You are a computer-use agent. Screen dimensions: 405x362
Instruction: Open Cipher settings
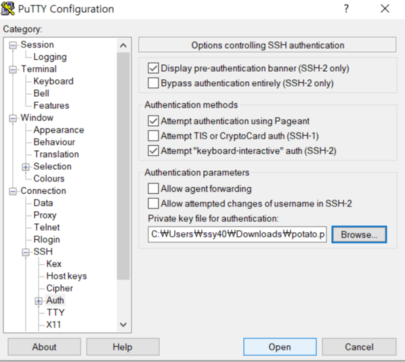(60, 288)
